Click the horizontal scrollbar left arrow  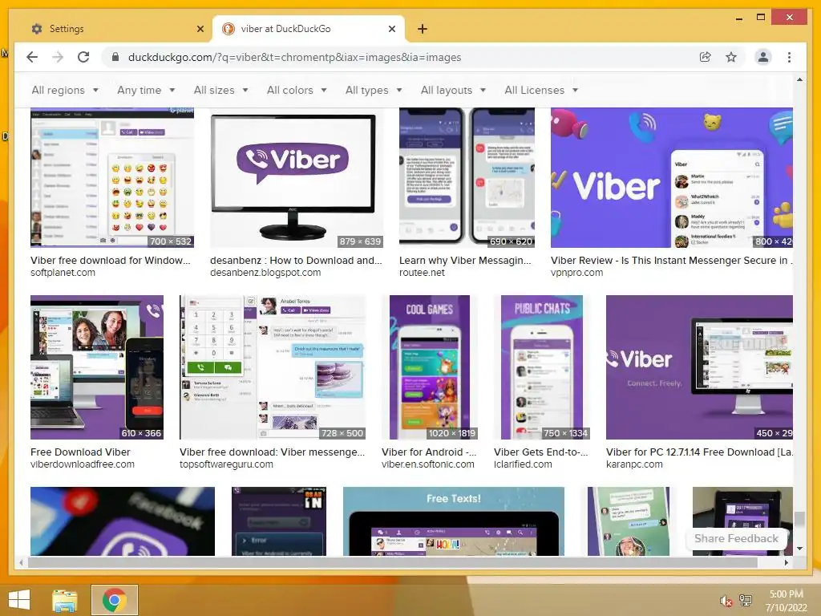[x=21, y=562]
